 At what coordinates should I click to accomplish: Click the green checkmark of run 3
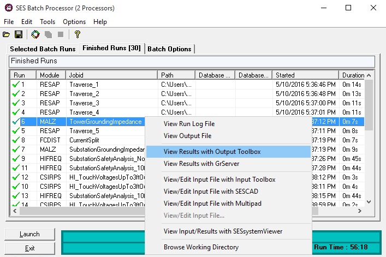coord(15,103)
